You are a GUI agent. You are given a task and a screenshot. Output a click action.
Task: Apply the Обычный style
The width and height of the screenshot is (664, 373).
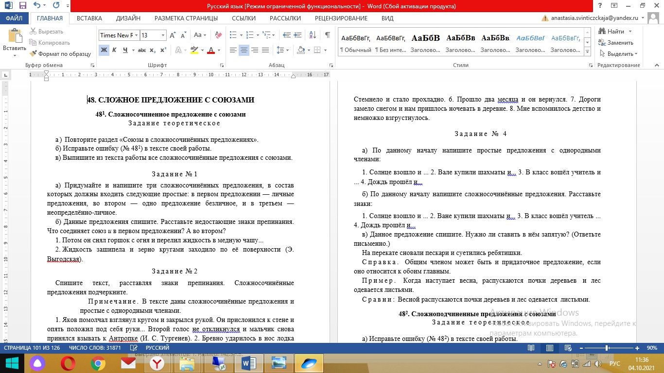356,43
